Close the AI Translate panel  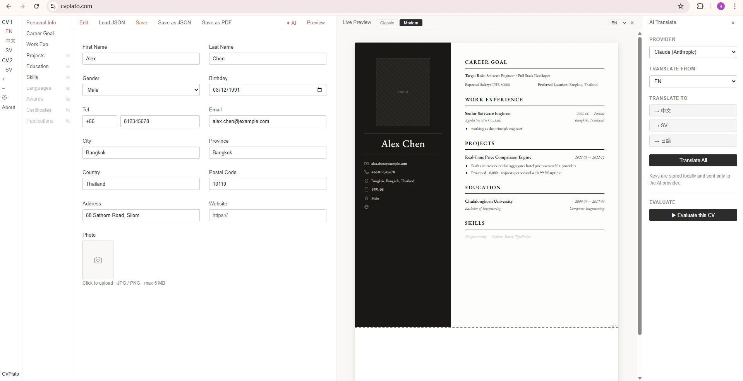[733, 23]
